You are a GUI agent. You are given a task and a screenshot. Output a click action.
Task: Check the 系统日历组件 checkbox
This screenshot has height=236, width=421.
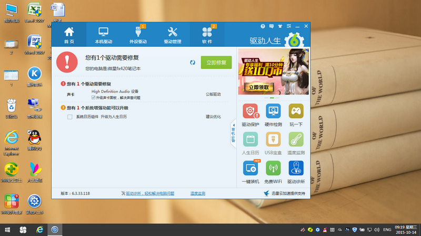70,117
